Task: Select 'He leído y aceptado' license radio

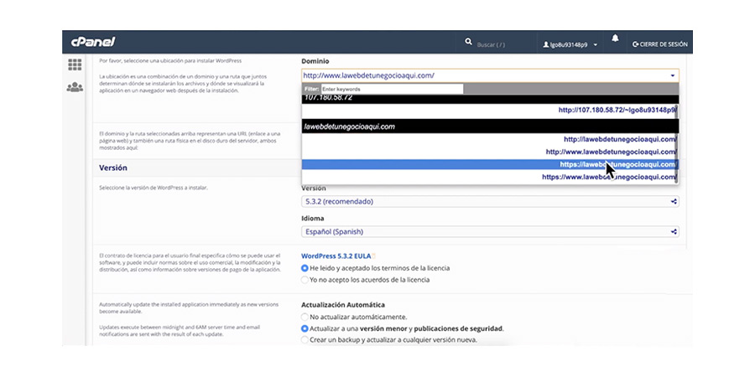Action: tap(305, 268)
